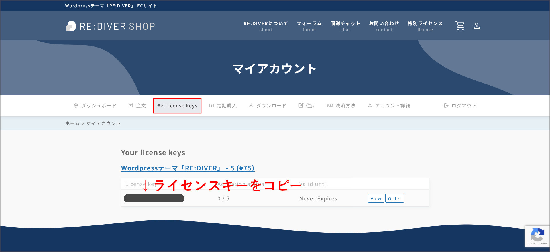Image resolution: width=550 pixels, height=252 pixels.
Task: Switch to the ダウンロード tab
Action: tap(268, 106)
